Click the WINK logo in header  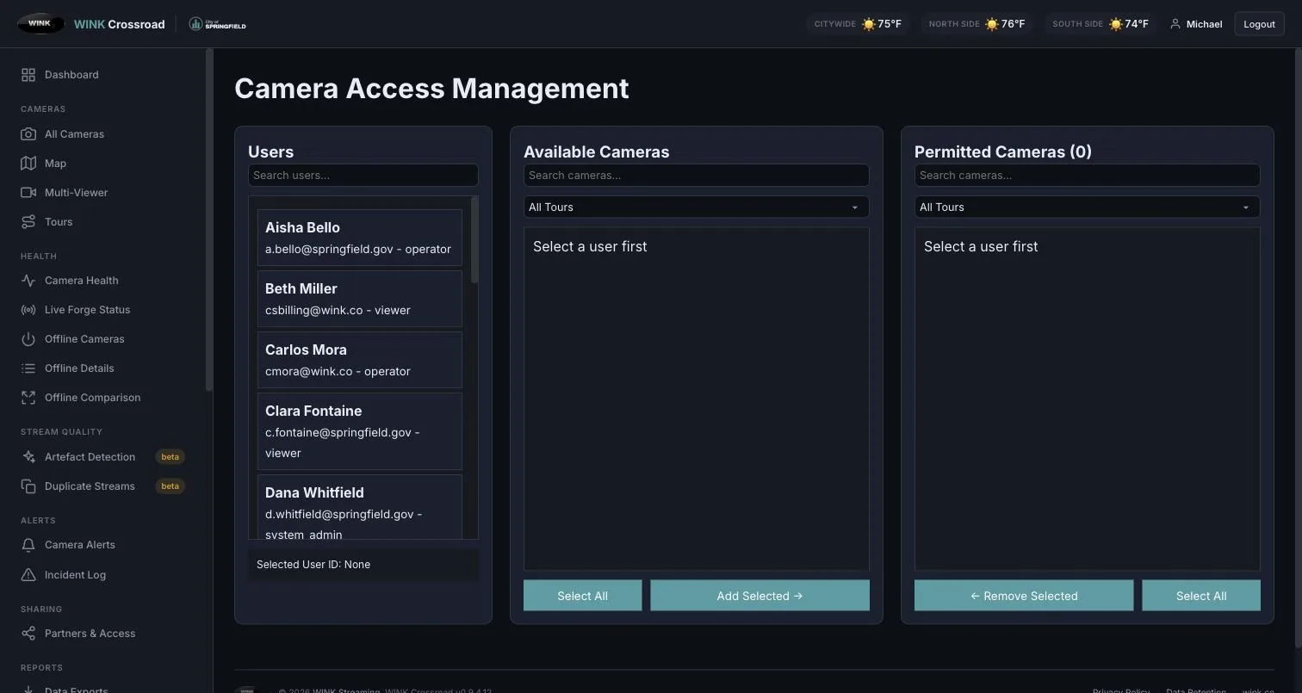(40, 24)
